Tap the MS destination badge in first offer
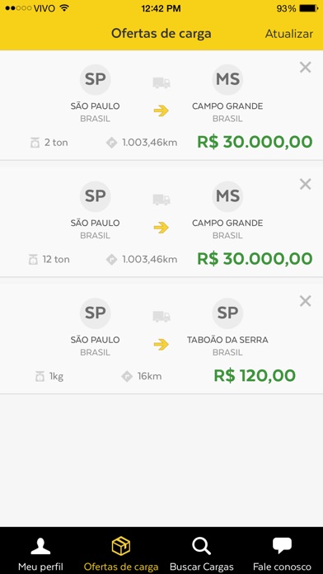This screenshot has height=574, width=323. pyautogui.click(x=227, y=79)
